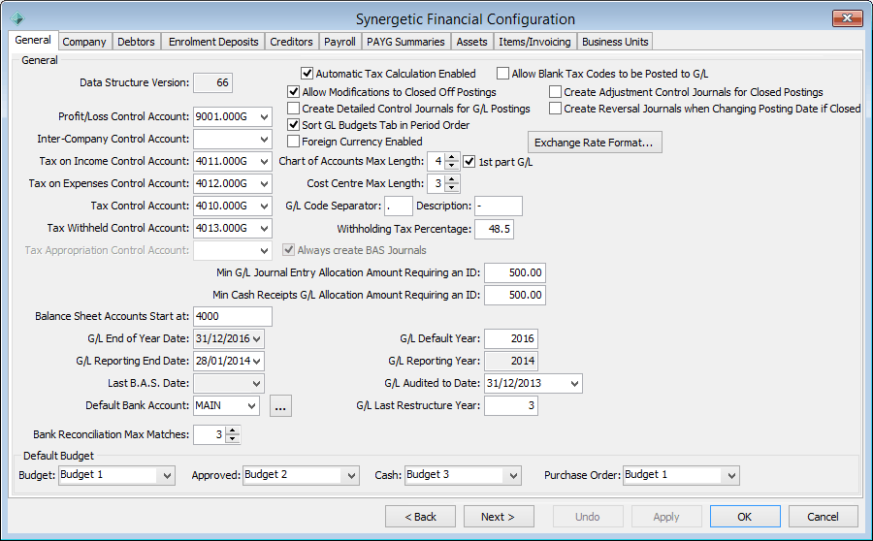Click the Synergetic app icon in title bar
Screen dimensions: 873x541
17,19
